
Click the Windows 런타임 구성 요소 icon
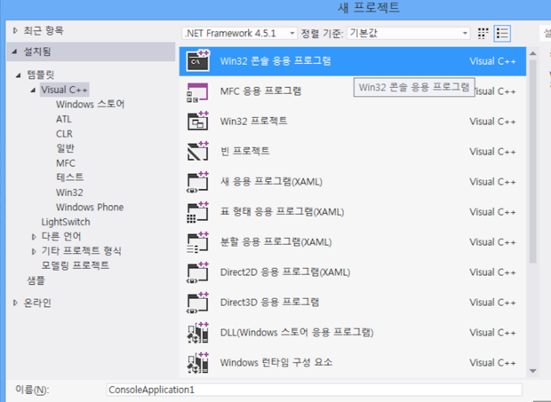pos(198,363)
